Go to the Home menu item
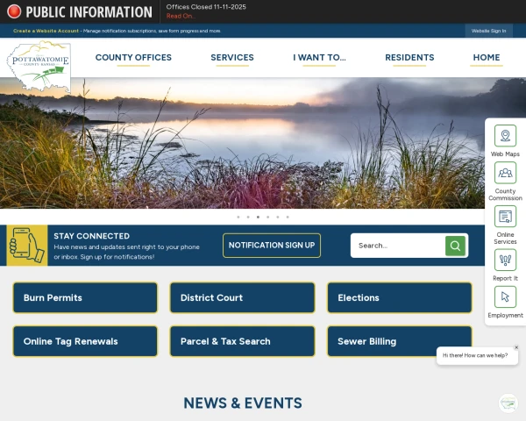Image resolution: width=526 pixels, height=421 pixels. point(487,57)
